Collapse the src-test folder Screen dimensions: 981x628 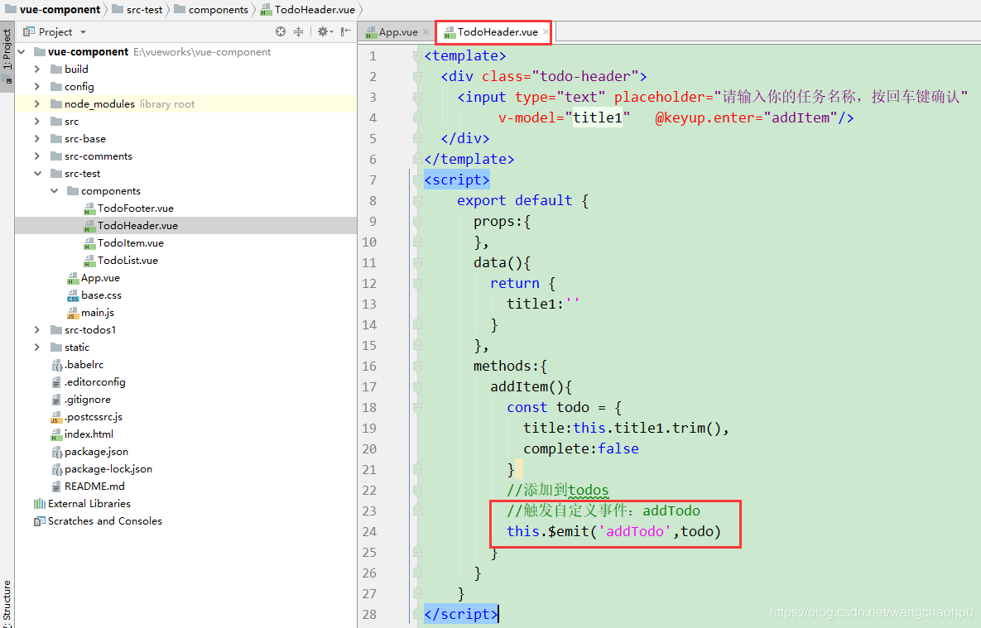(x=37, y=173)
